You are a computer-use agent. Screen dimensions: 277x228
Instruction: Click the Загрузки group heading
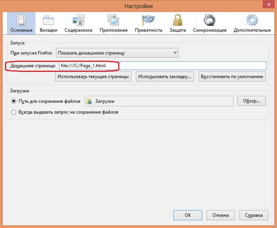[x=20, y=91]
